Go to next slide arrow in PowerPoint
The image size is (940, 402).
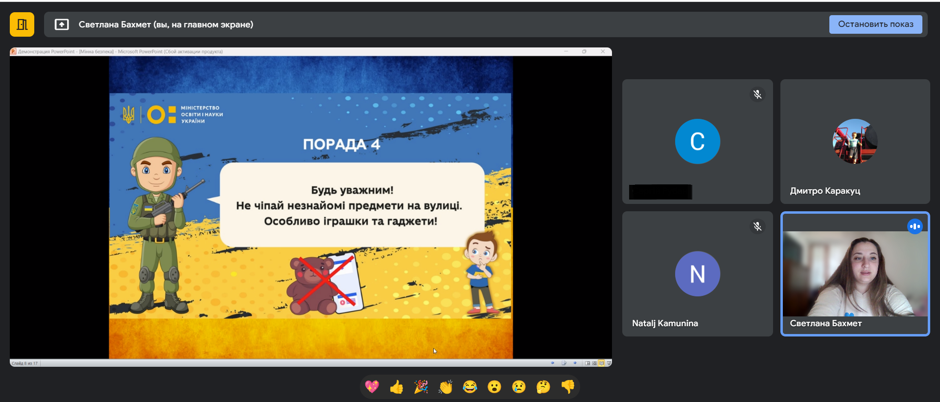coord(575,363)
